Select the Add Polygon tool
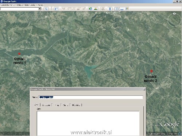The width and height of the screenshot is (182, 136). tap(69, 9)
